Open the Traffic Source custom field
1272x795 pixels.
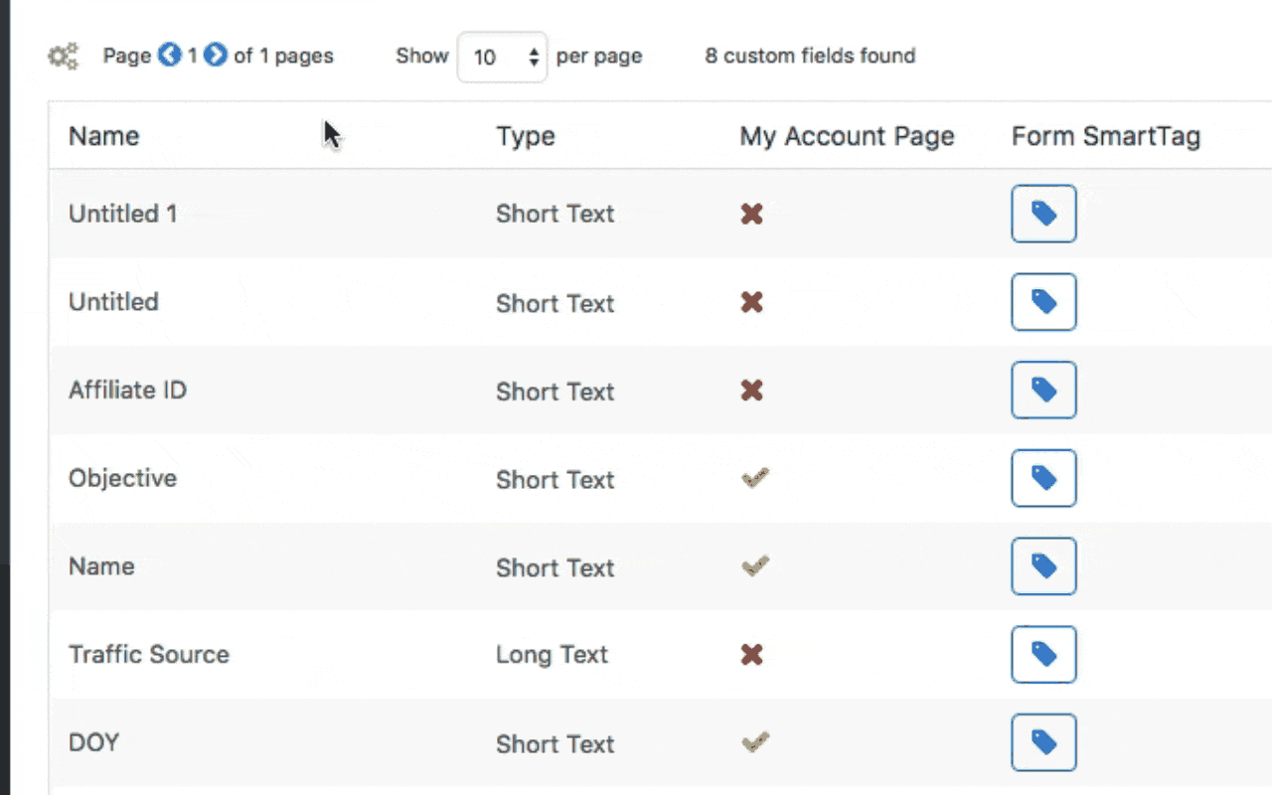[149, 654]
